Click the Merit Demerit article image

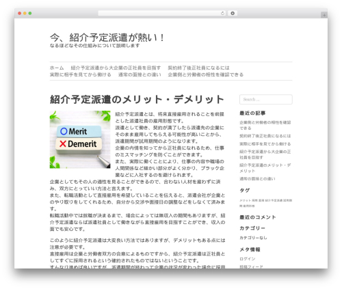80,139
